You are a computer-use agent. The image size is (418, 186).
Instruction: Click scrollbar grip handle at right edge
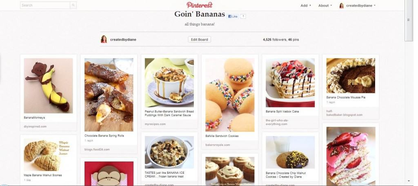click(x=408, y=20)
